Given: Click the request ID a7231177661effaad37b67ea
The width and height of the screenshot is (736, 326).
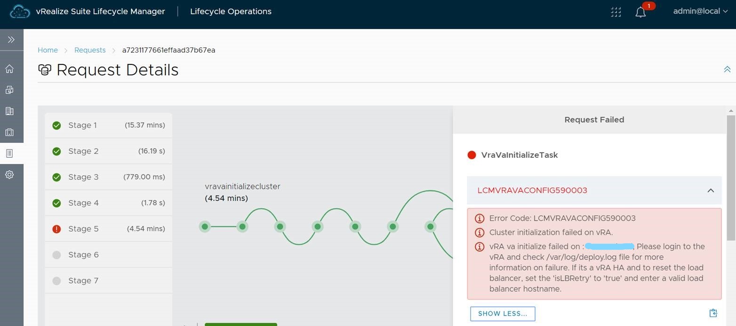Looking at the screenshot, I should (168, 50).
